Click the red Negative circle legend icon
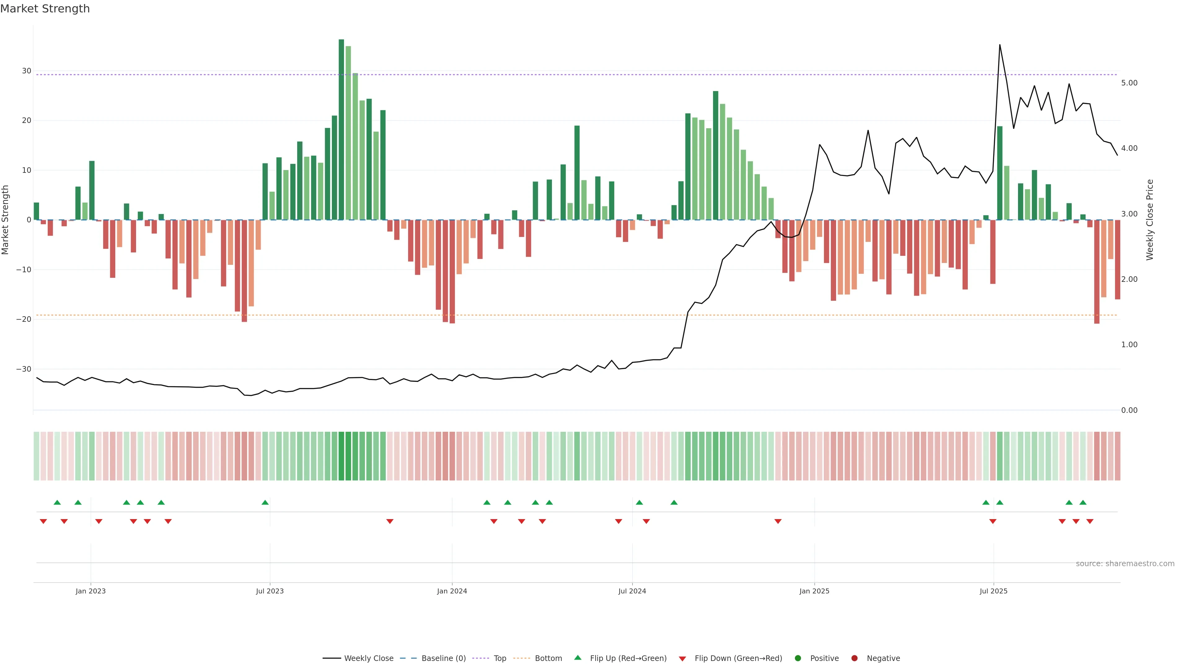 pos(854,658)
